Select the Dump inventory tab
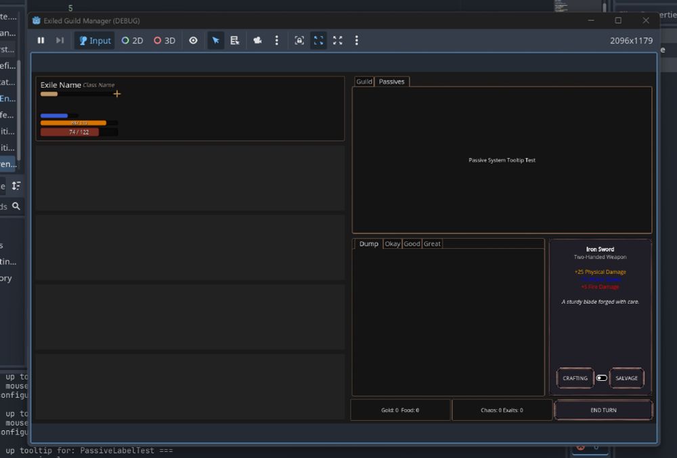 coord(369,244)
